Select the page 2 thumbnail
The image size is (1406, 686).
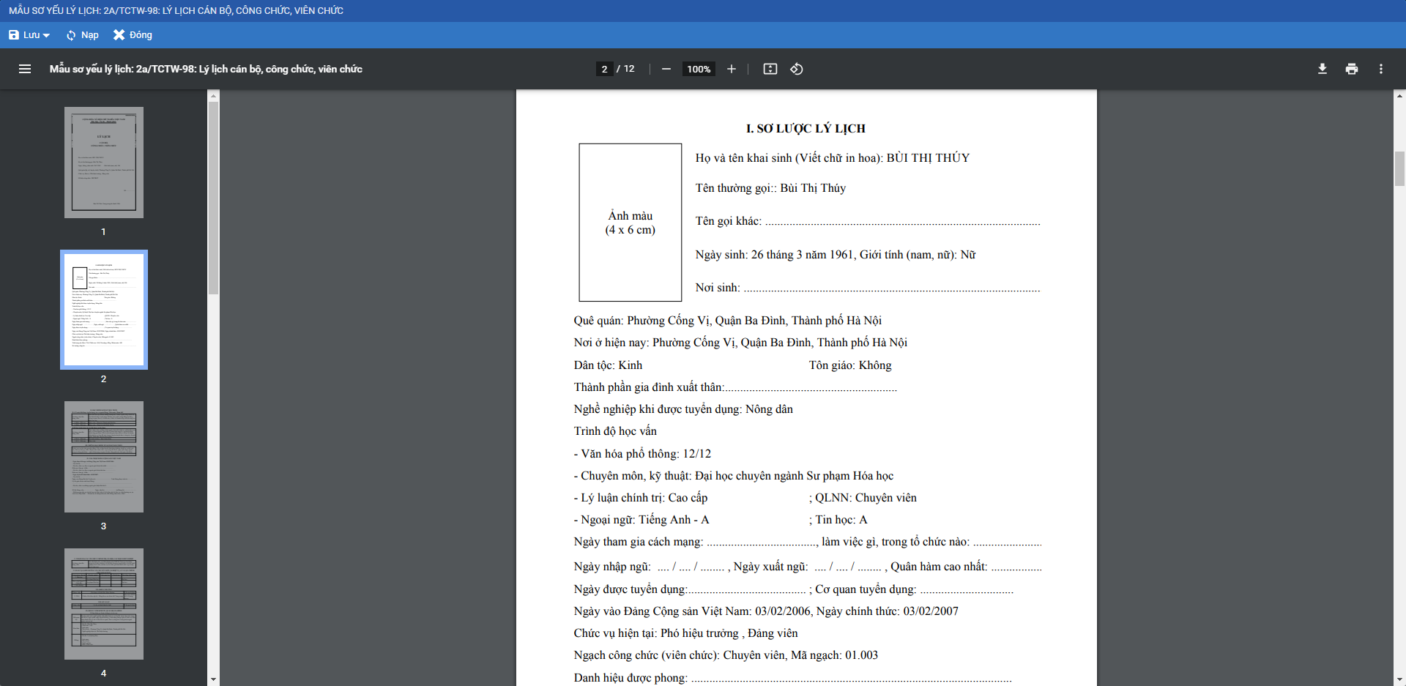104,310
